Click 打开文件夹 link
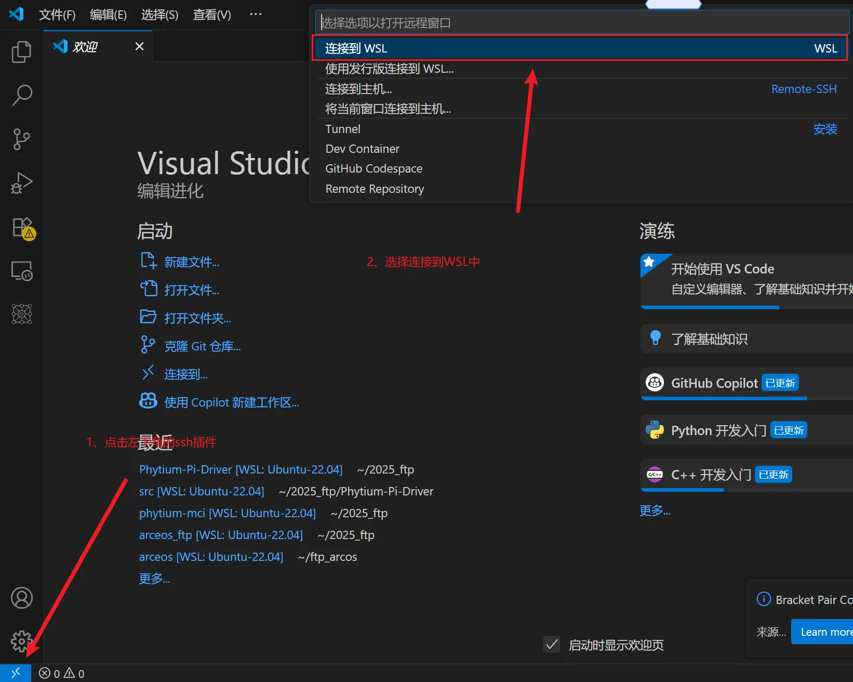853x682 pixels. tap(198, 318)
